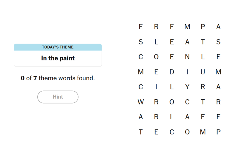The image size is (239, 162).
Task: Tap the P in the grid's bottom-right corner
Action: [218, 132]
